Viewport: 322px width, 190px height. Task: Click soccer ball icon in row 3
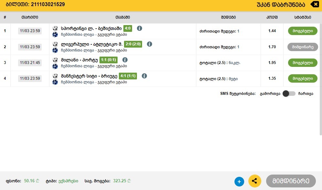(55, 60)
